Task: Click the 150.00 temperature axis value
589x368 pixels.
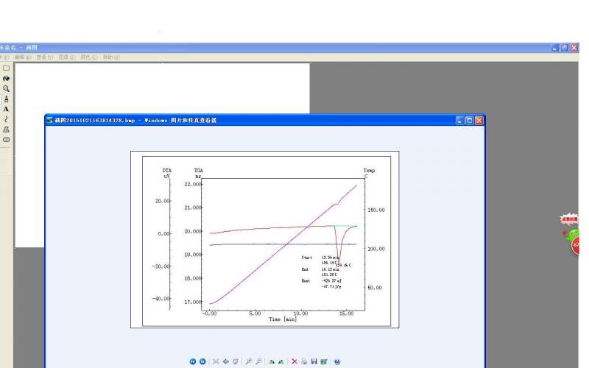Action: coord(376,210)
